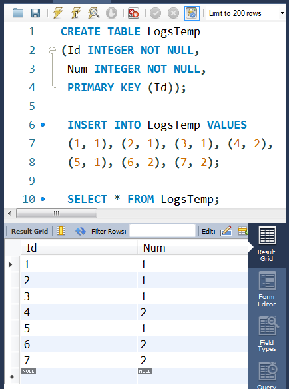
Task: Refresh the result grid data
Action: [81, 231]
